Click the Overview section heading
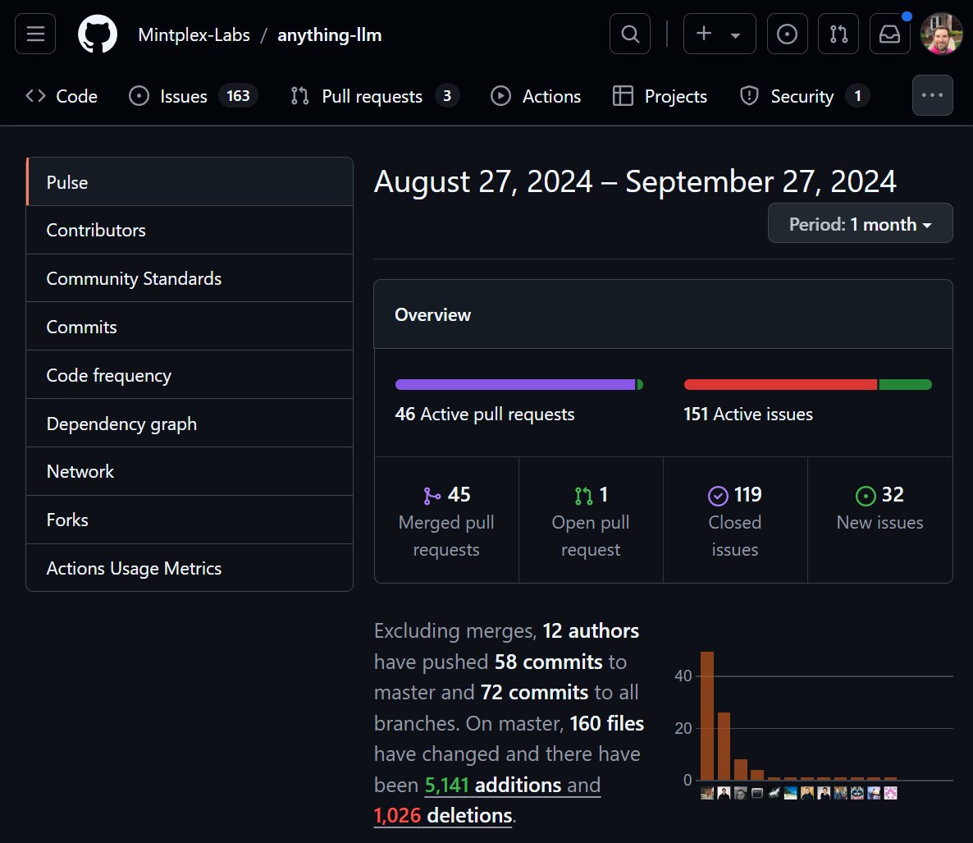Image resolution: width=973 pixels, height=843 pixels. coord(432,314)
